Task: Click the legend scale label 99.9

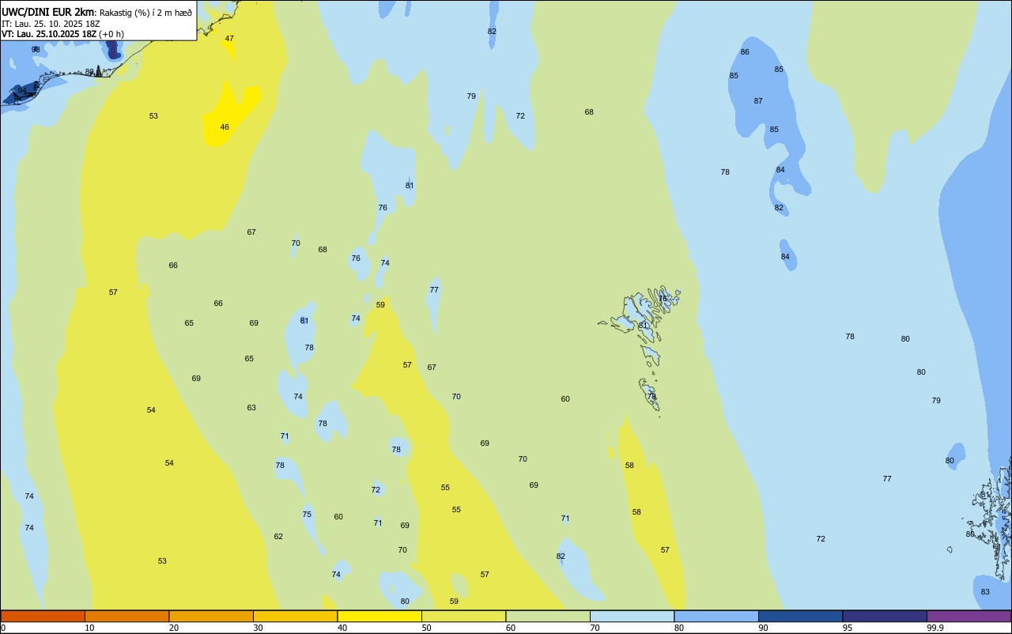Action: (935, 628)
